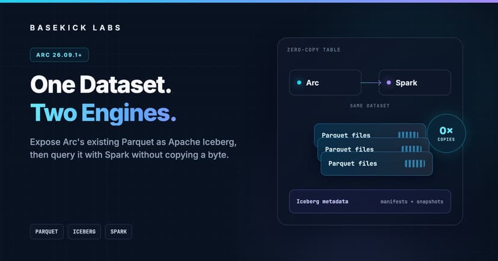The width and height of the screenshot is (498, 261).
Task: Click the cyan dot beside Arc
Action: click(299, 83)
